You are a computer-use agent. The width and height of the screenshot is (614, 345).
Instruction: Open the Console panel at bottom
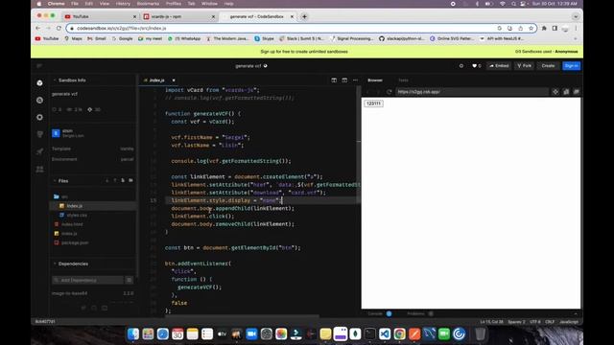pos(375,313)
